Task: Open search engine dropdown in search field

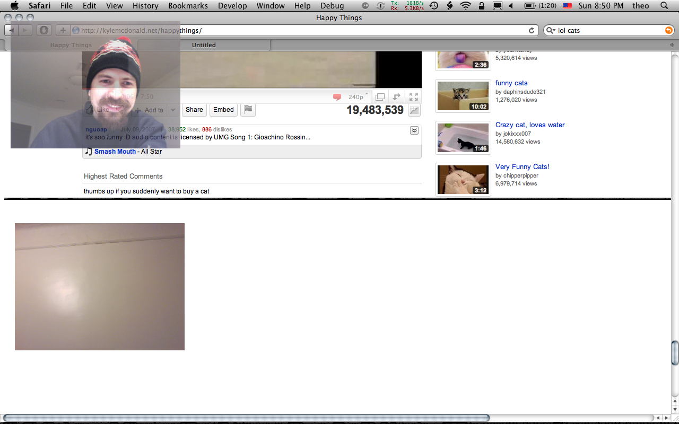Action: (551, 31)
